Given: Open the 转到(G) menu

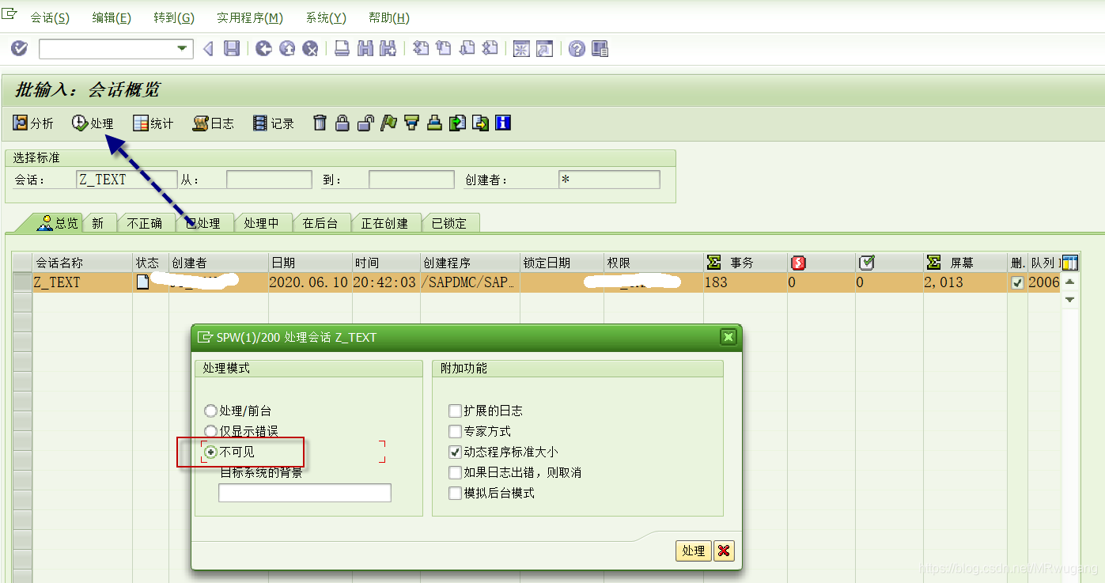Looking at the screenshot, I should pos(174,17).
